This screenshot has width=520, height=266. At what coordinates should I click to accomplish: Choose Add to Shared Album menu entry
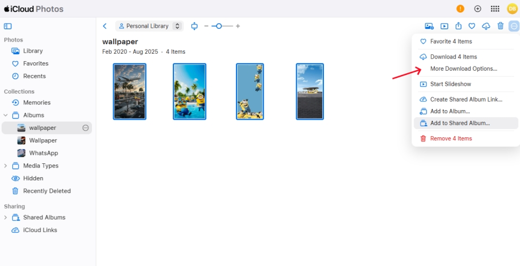[x=466, y=123]
